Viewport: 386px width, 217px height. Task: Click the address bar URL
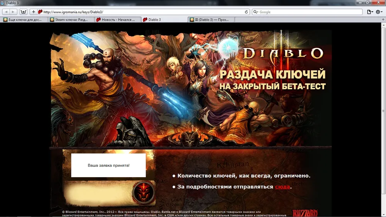[x=73, y=12]
